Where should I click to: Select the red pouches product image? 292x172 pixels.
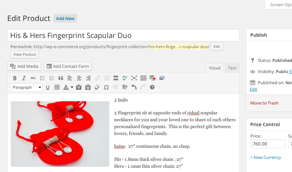[60, 134]
